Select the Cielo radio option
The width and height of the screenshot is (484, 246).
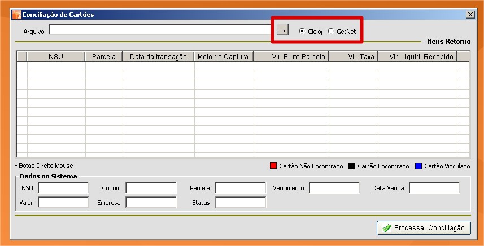click(x=302, y=32)
